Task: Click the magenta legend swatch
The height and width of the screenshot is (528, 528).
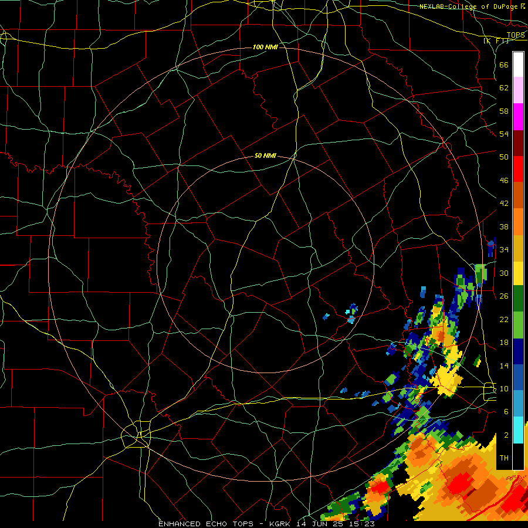Action: (x=518, y=117)
